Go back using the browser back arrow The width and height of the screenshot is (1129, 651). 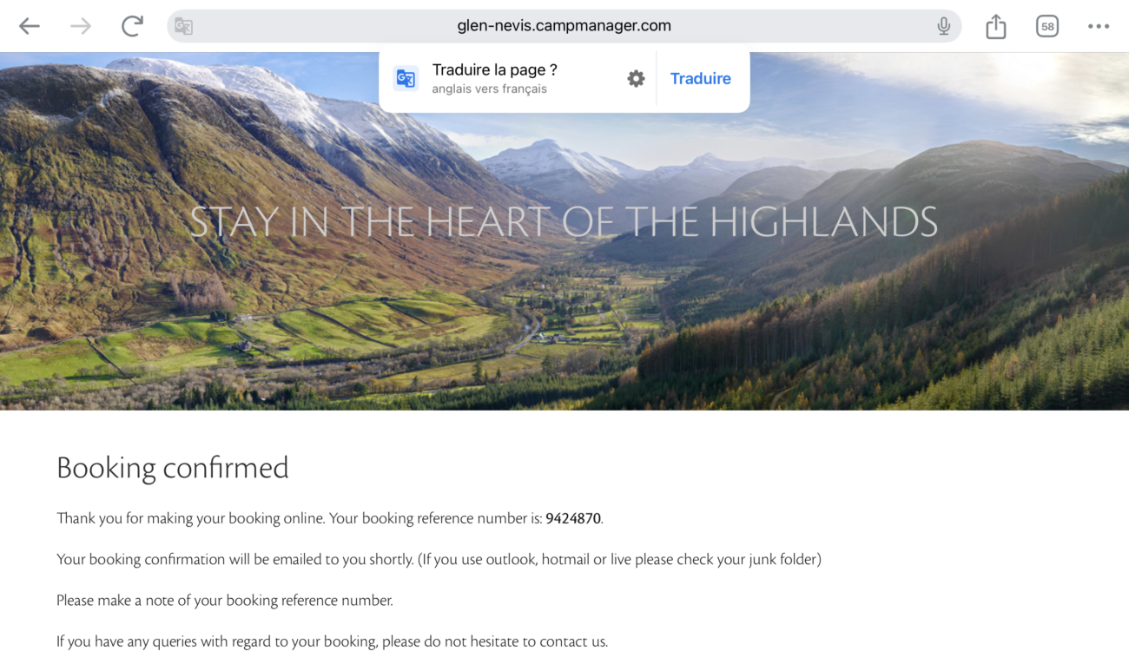click(x=30, y=26)
